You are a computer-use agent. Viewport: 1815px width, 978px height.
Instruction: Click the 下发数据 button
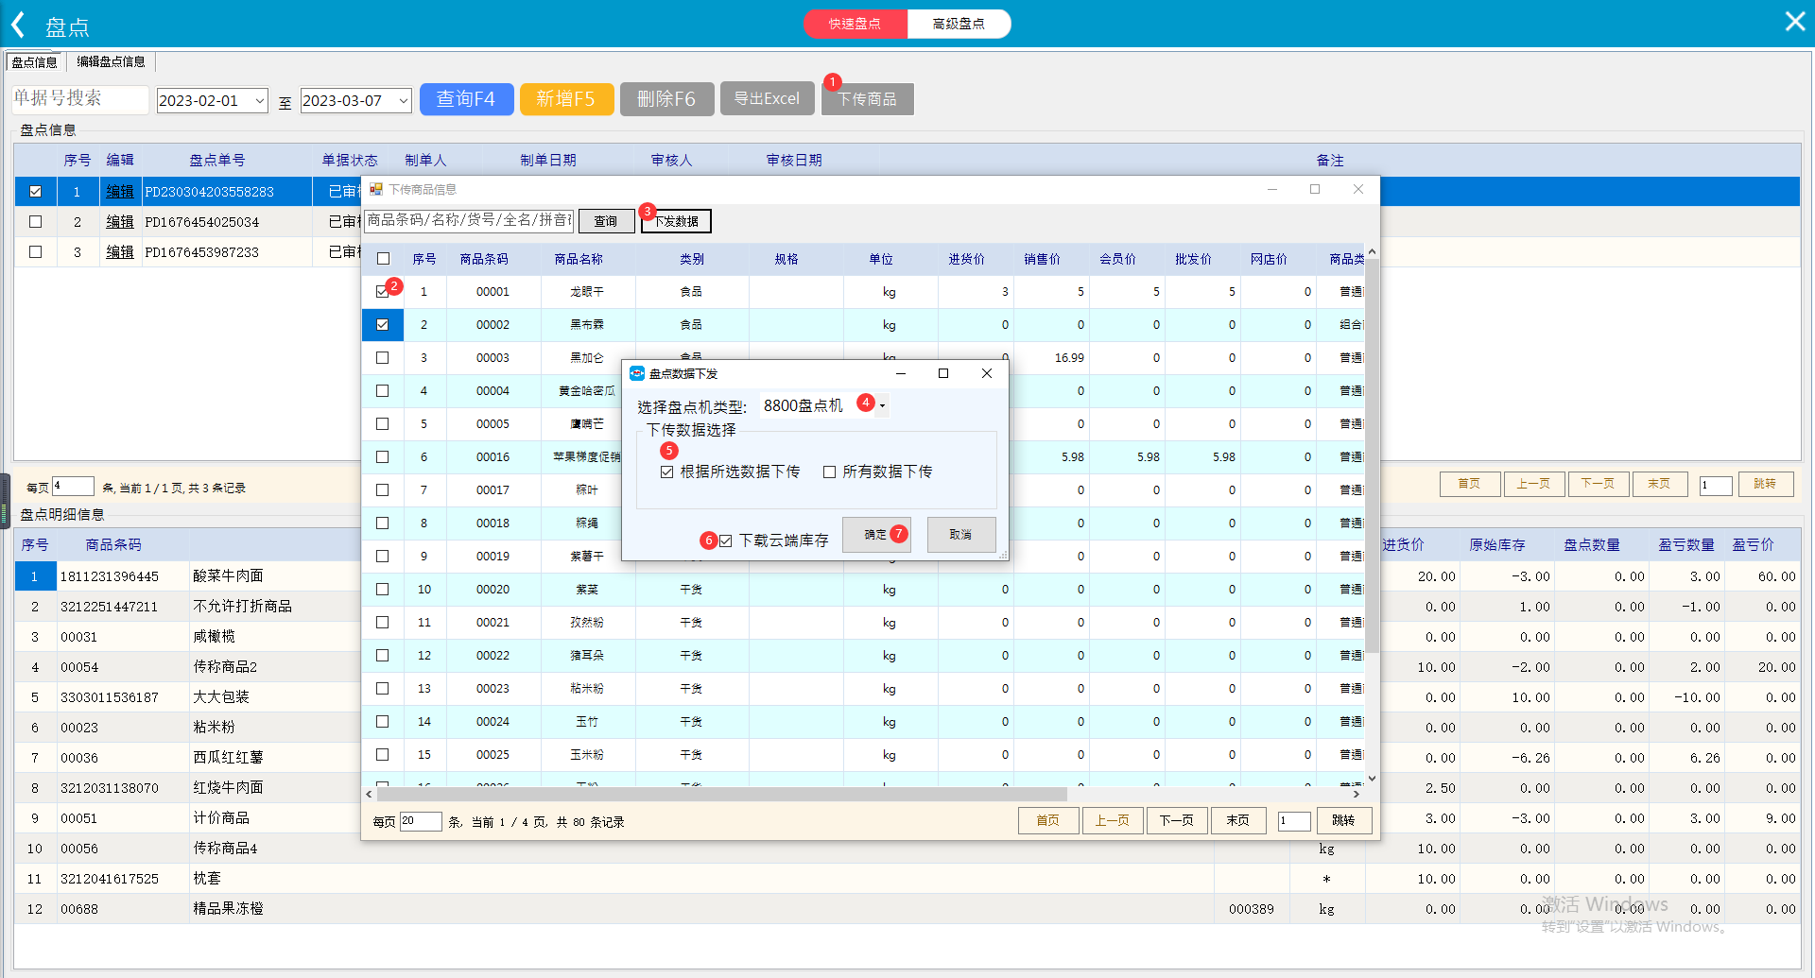tap(676, 220)
